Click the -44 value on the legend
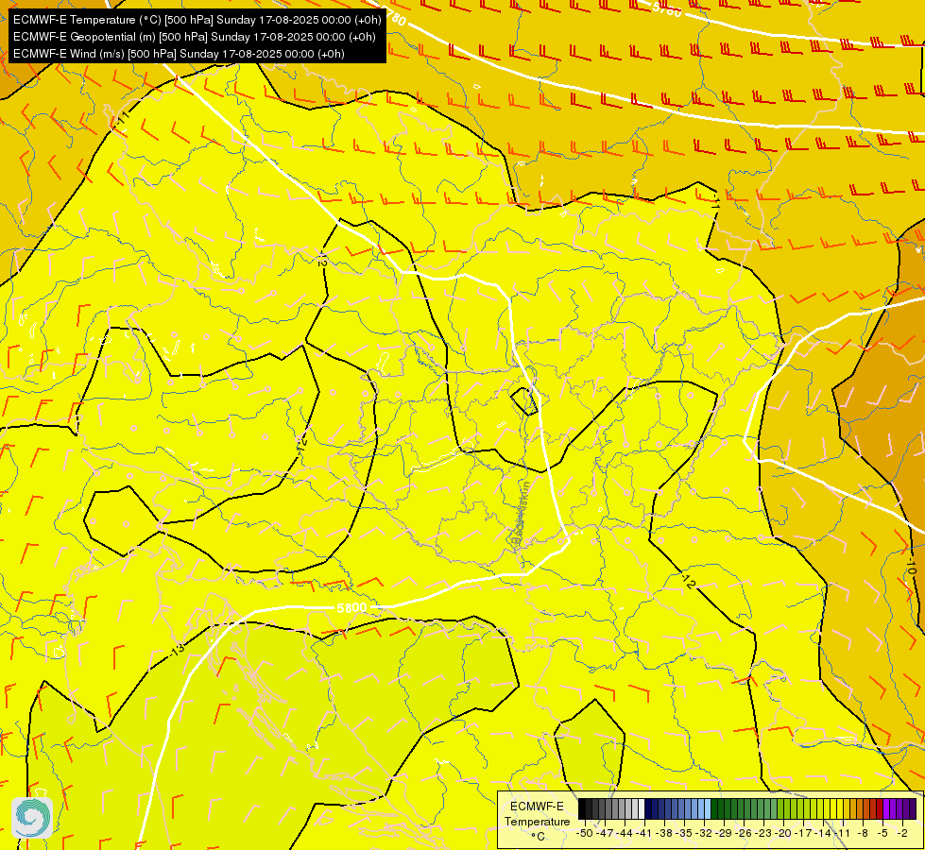 coord(625,834)
